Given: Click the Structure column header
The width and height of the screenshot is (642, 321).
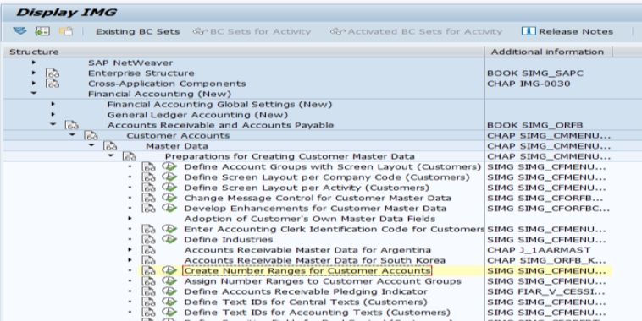Looking at the screenshot, I should click(244, 52).
